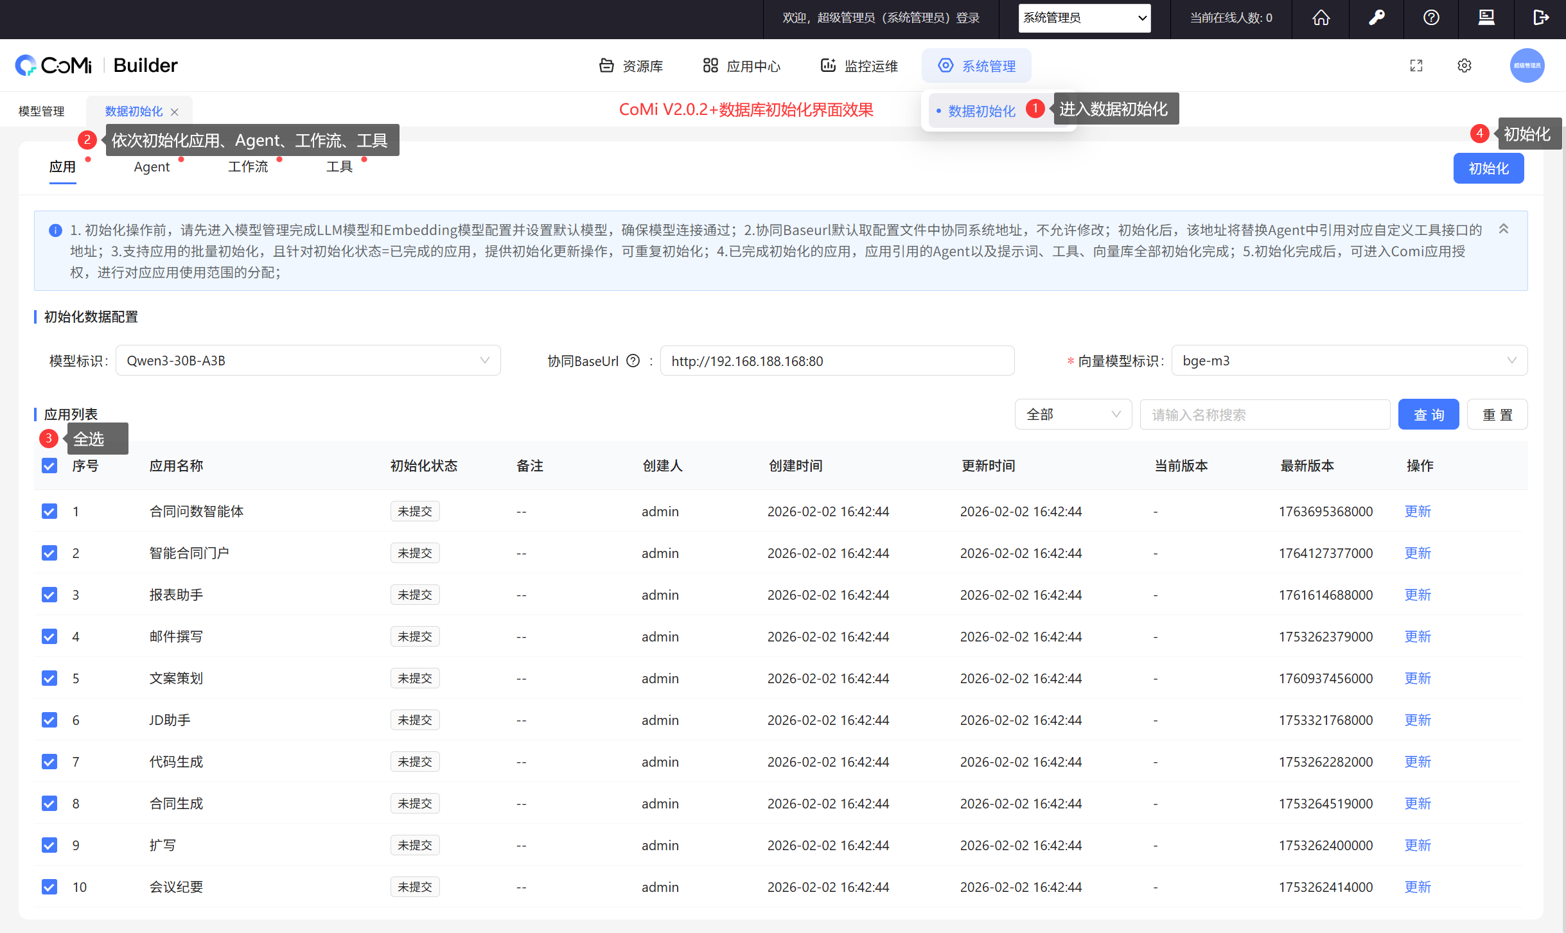Click 更新 link for 报表助手
The height and width of the screenshot is (933, 1566).
[x=1418, y=595]
